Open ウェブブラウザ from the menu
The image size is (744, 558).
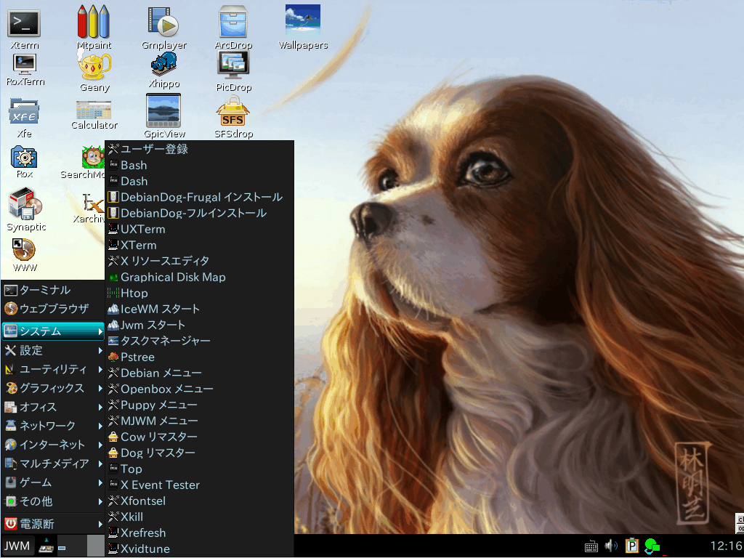click(x=52, y=309)
